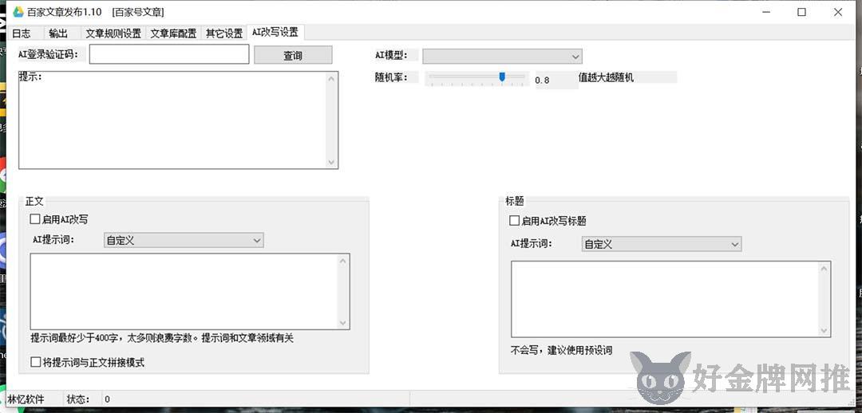This screenshot has width=862, height=413.
Task: Click up arrow of 标题 prompt scrollbar
Action: click(824, 268)
